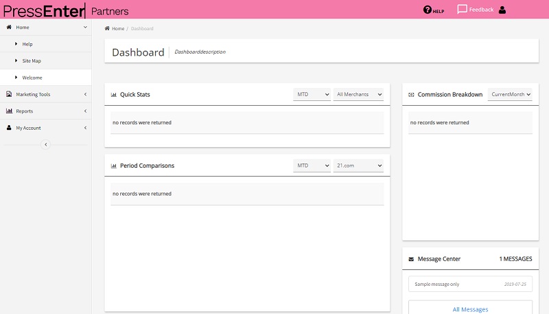Open the All Messages link
The image size is (549, 314).
470,309
